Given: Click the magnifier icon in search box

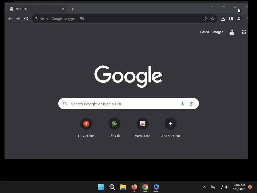Looking at the screenshot, I should pyautogui.click(x=65, y=104).
